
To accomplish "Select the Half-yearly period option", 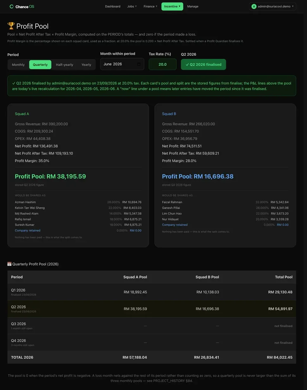I will tap(64, 64).
